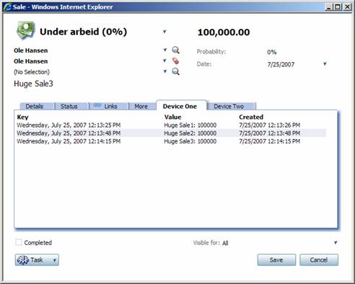Click the Under arbeid (0%) status text
Viewport: 355px width, 284px height.
(x=83, y=32)
